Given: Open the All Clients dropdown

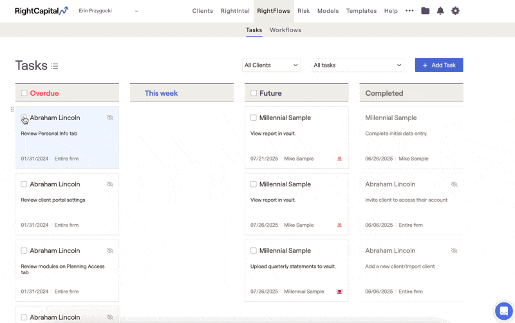Looking at the screenshot, I should coord(271,65).
